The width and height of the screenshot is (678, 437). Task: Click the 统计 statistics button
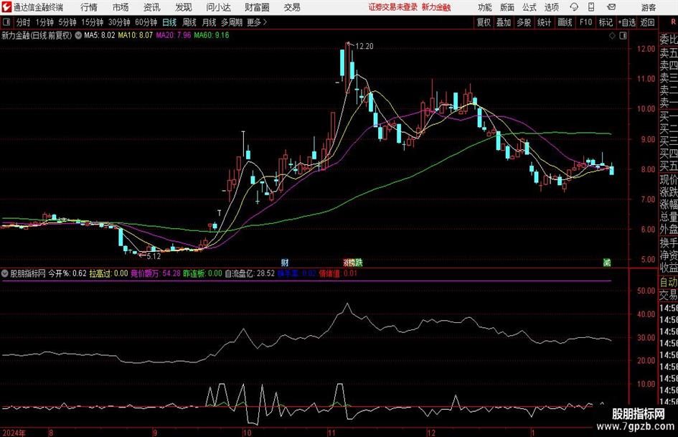(544, 22)
